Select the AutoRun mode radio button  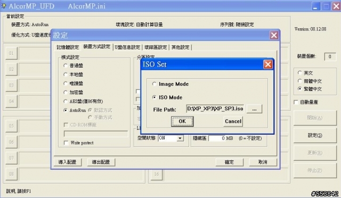pos(65,110)
